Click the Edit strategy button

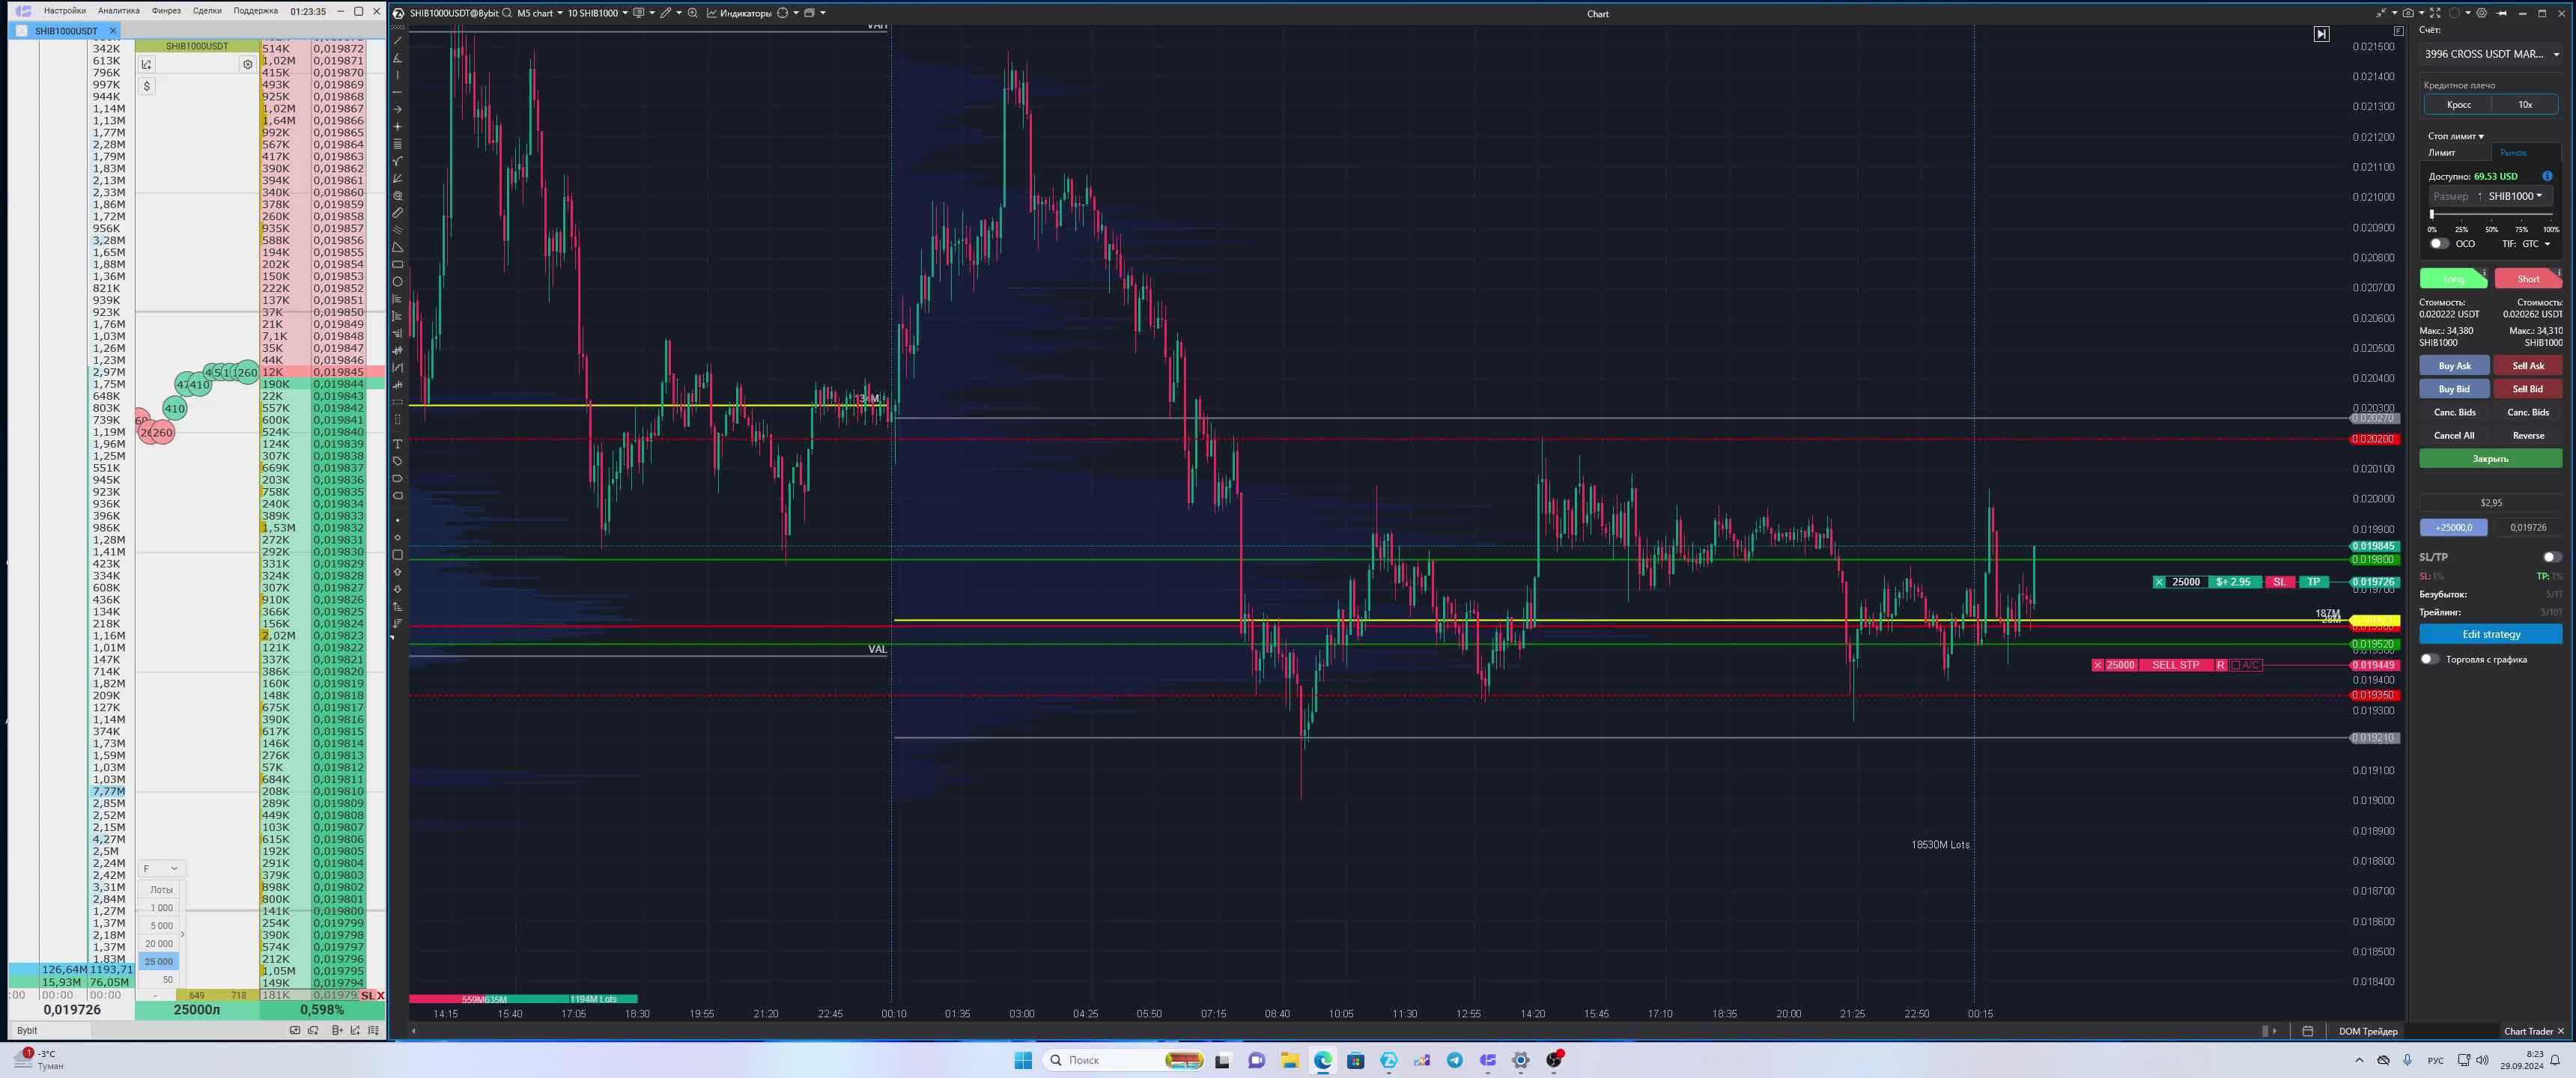click(2490, 634)
